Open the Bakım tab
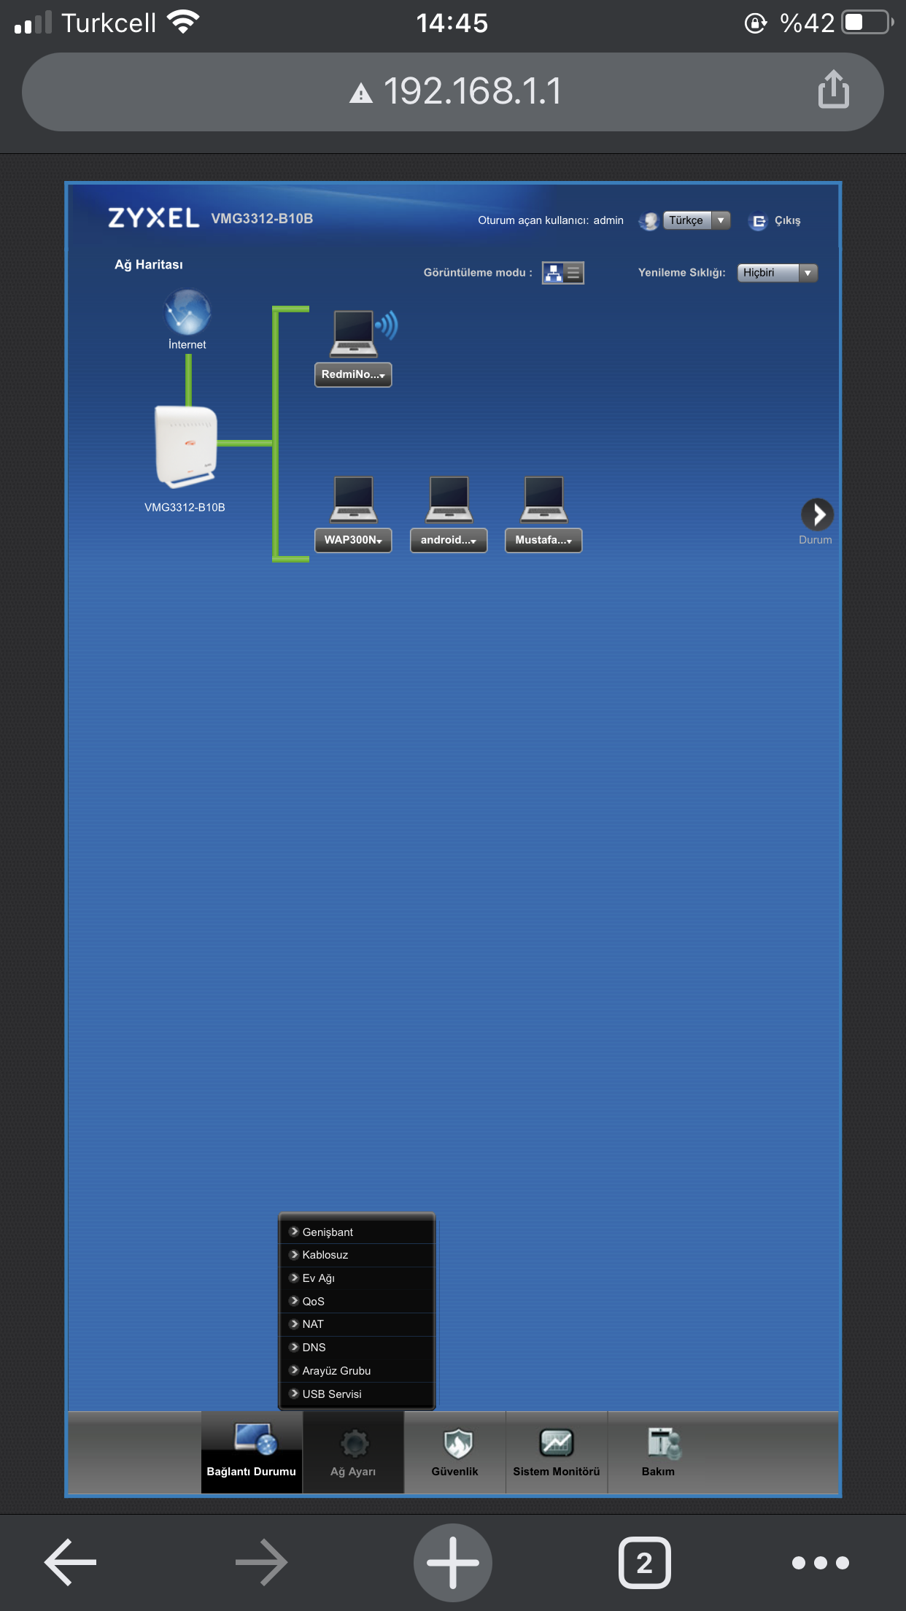Viewport: 906px width, 1611px height. point(659,1452)
